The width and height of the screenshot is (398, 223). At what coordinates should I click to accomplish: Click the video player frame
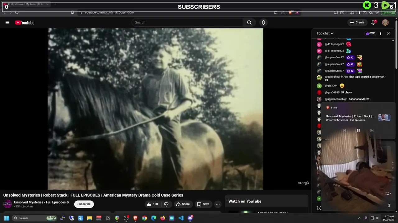[155, 109]
